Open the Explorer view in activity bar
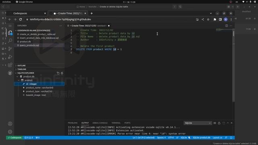This screenshot has height=145, width=258. [10, 33]
